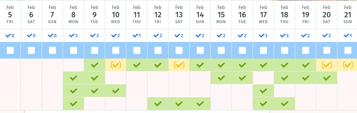The width and height of the screenshot is (357, 113).
Task: Click the yellow tentative checkmark on Feb 21
Action: [348, 65]
